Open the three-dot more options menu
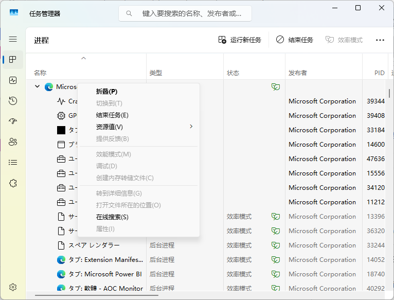Image resolution: width=394 pixels, height=300 pixels. click(380, 40)
